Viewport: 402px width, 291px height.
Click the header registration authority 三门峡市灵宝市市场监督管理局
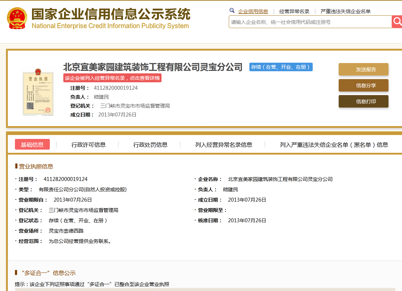135,106
